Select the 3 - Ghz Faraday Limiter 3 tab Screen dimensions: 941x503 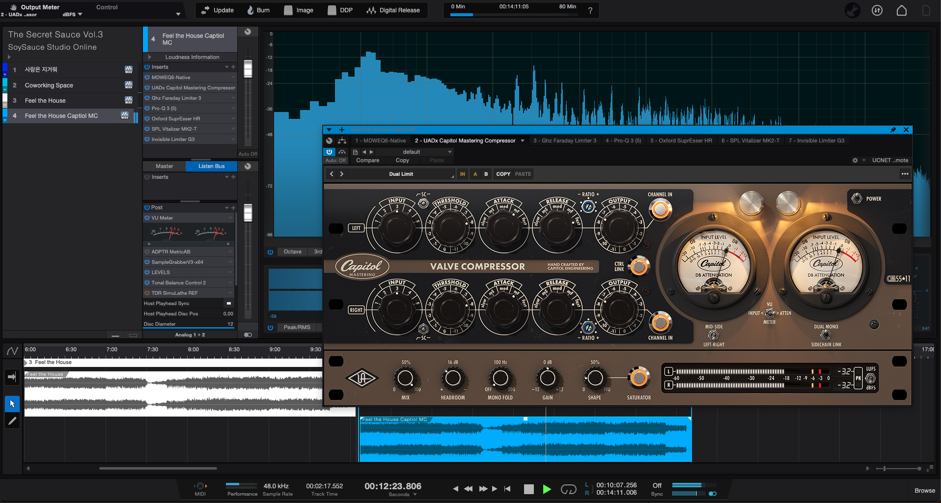tap(565, 140)
